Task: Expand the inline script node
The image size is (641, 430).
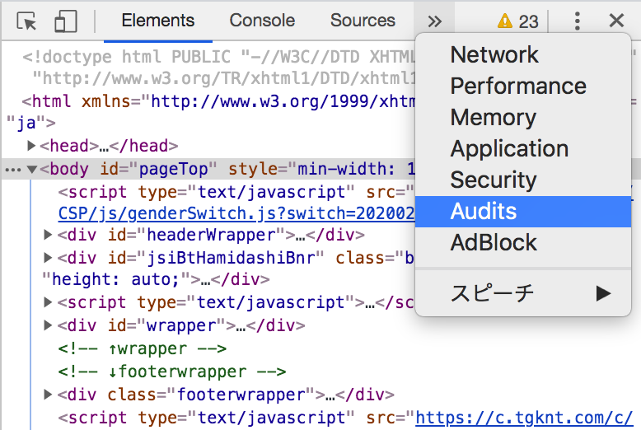Action: pyautogui.click(x=48, y=302)
